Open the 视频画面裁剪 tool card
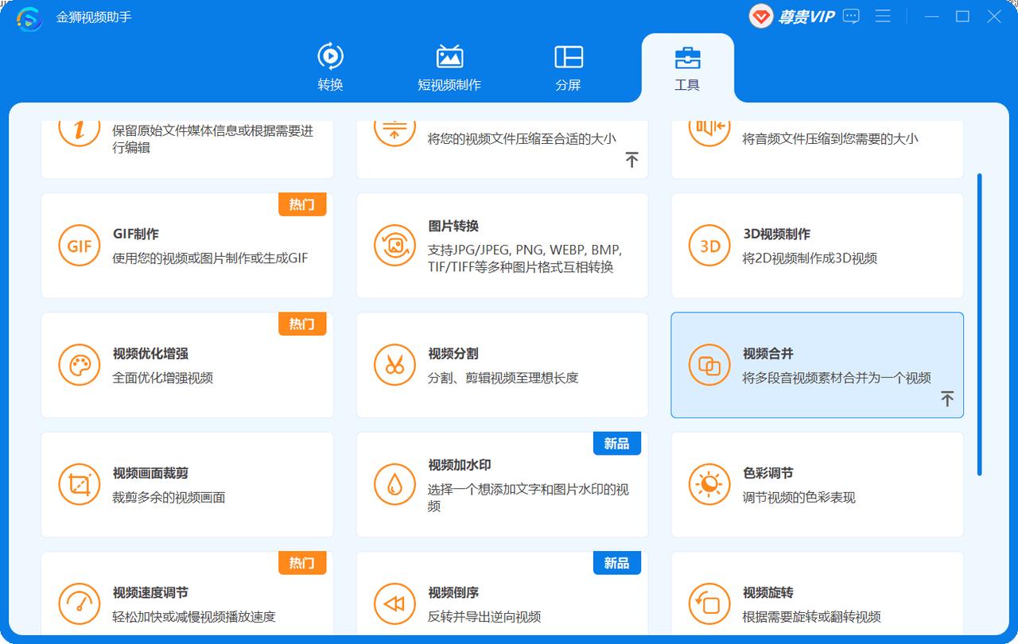Screen dimensions: 1018x644 [187, 483]
